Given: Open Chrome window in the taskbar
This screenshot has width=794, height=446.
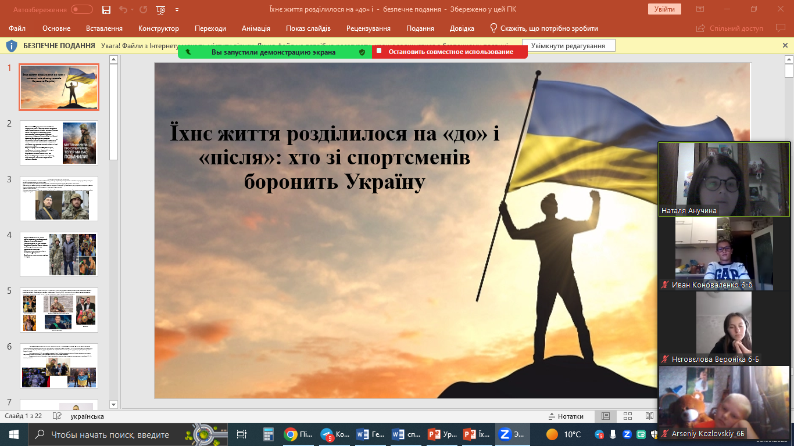Looking at the screenshot, I should pos(299,434).
